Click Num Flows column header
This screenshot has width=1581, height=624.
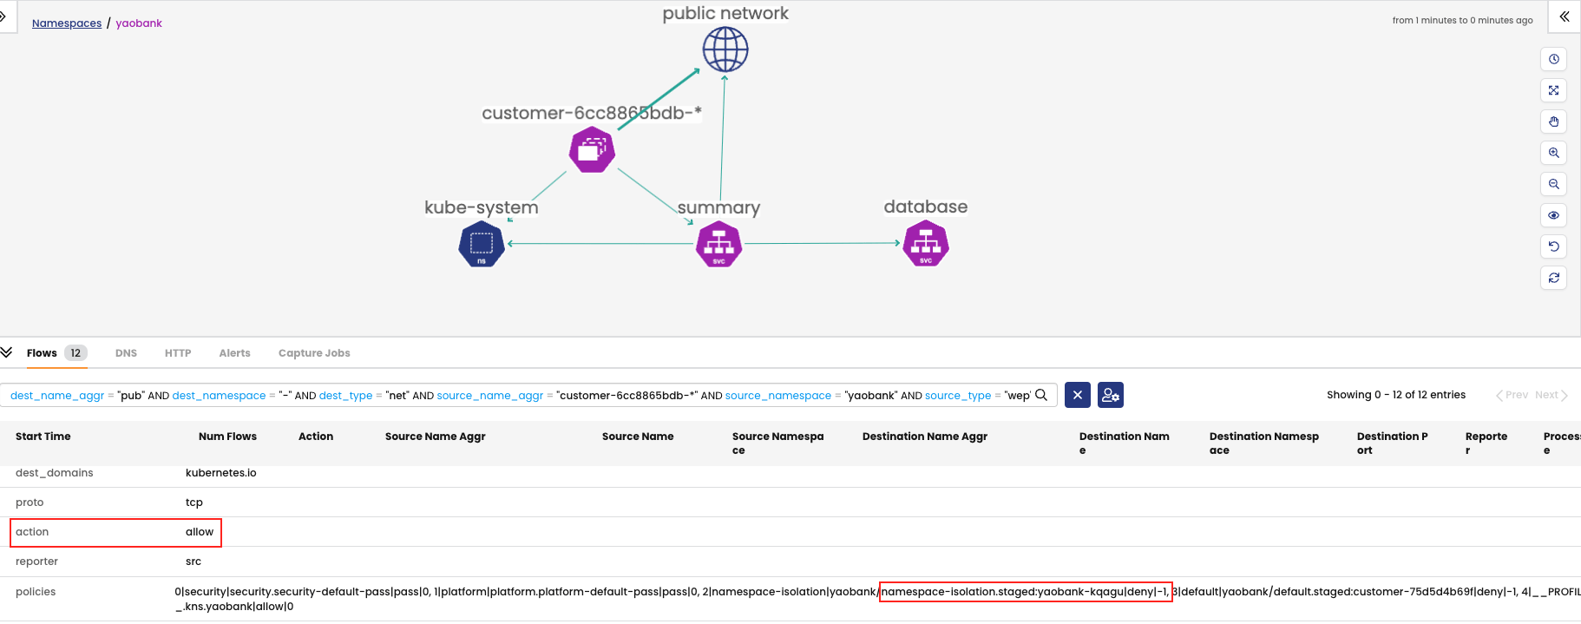tap(227, 437)
